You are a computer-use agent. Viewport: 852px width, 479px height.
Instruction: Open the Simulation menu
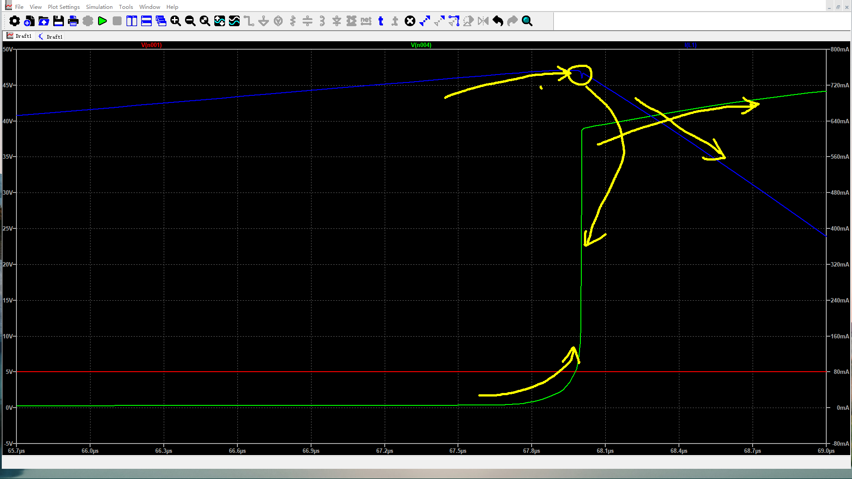(99, 7)
